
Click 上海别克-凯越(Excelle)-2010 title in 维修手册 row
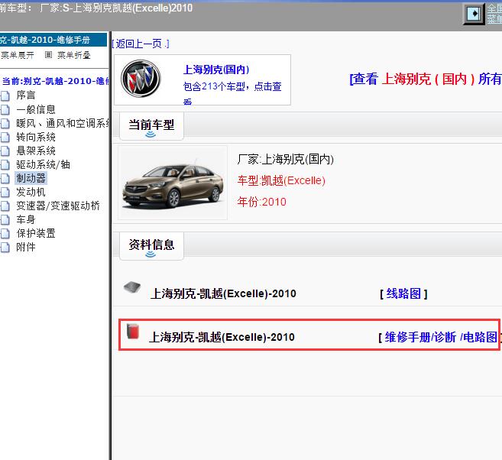222,337
